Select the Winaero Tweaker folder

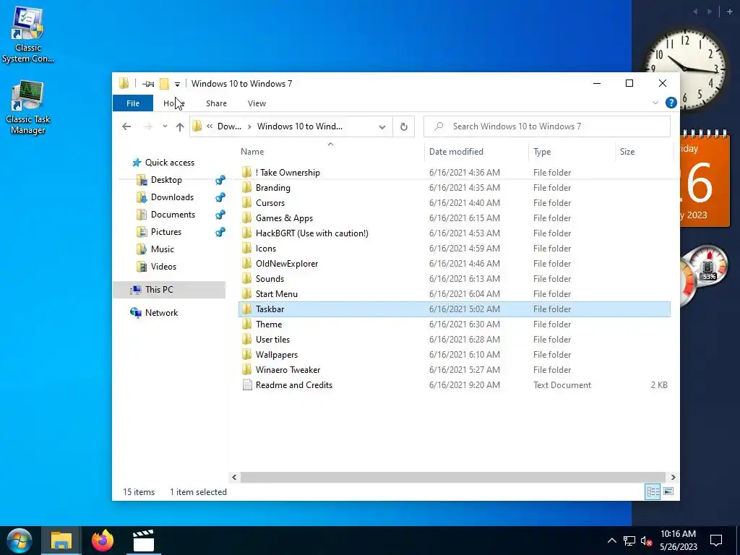(x=454, y=369)
